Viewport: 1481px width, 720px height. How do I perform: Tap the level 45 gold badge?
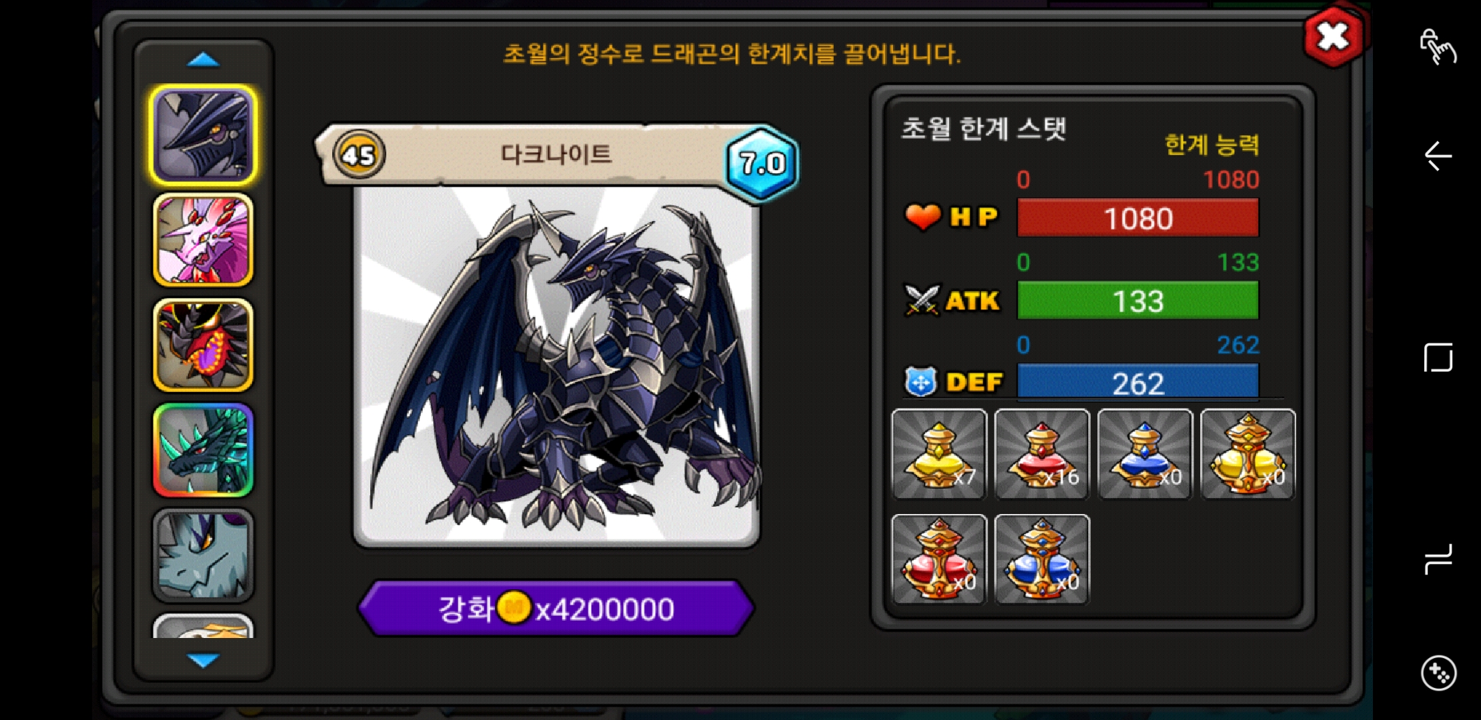(x=359, y=155)
